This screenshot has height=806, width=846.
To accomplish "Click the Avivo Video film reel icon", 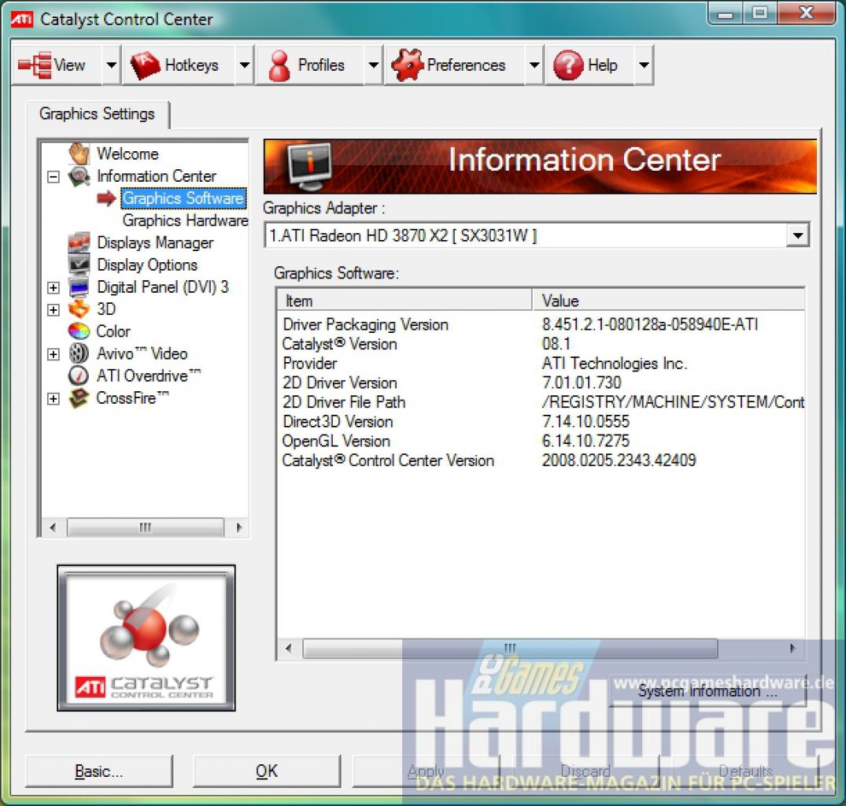I will pos(79,353).
